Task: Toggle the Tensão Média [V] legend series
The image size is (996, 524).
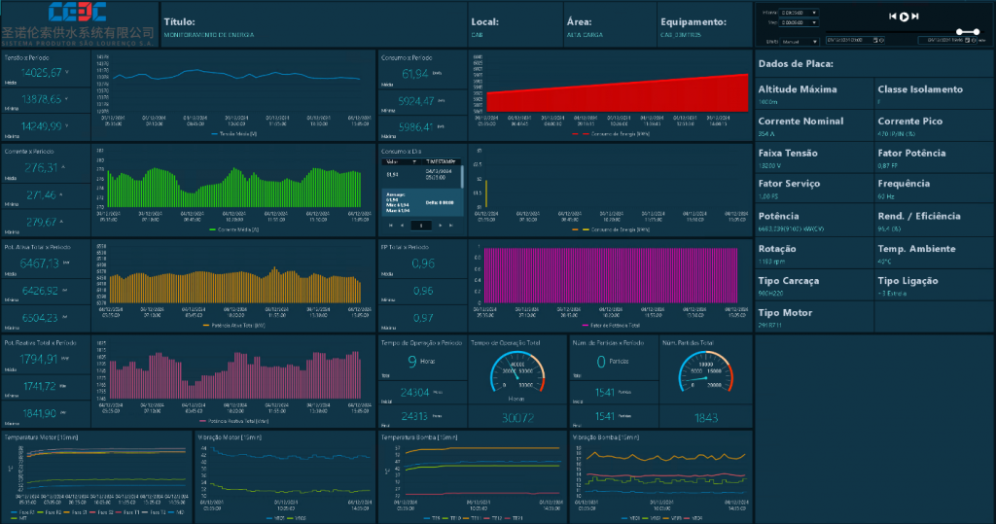Action: tap(235, 134)
